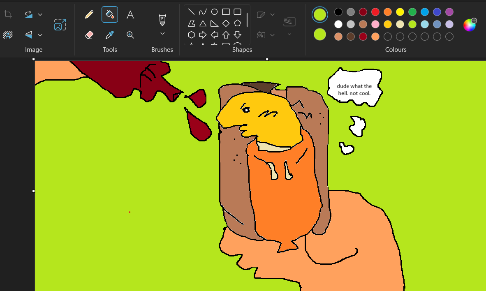Viewport: 486px width, 291px height.
Task: Select the Colour 2 background circle
Action: click(x=319, y=35)
